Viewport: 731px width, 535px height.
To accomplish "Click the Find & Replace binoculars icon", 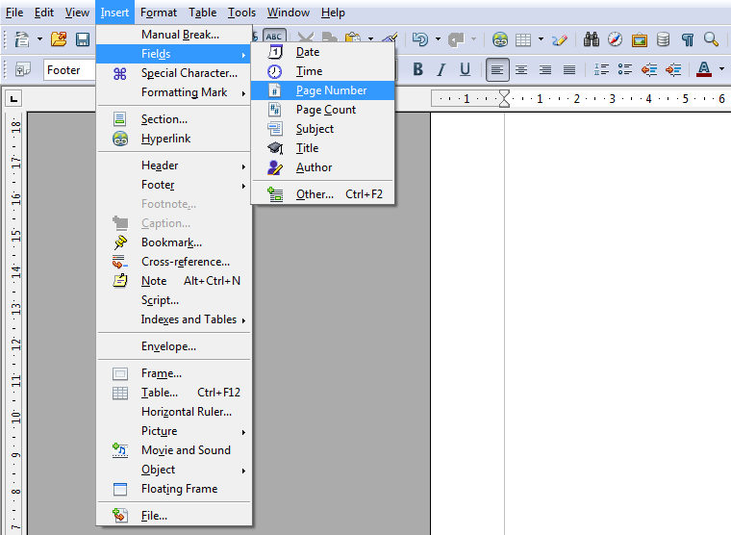I will 592,39.
